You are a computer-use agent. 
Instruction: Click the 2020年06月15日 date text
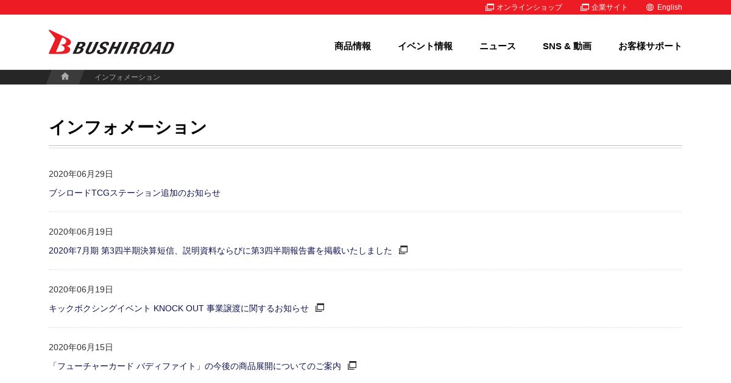point(81,347)
